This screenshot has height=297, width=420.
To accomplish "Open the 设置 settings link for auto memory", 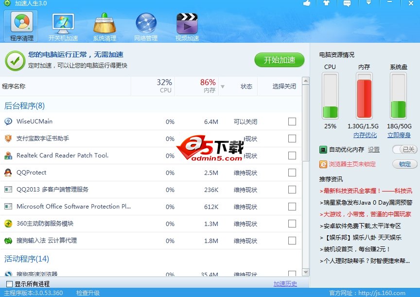I will (374, 149).
